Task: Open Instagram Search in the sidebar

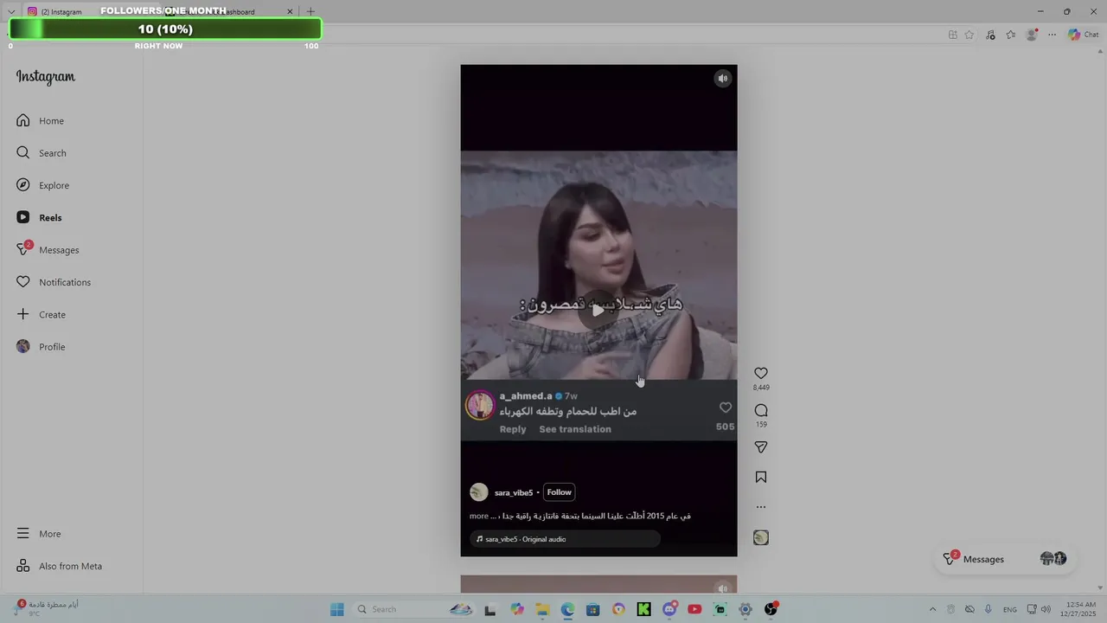Action: click(x=41, y=153)
